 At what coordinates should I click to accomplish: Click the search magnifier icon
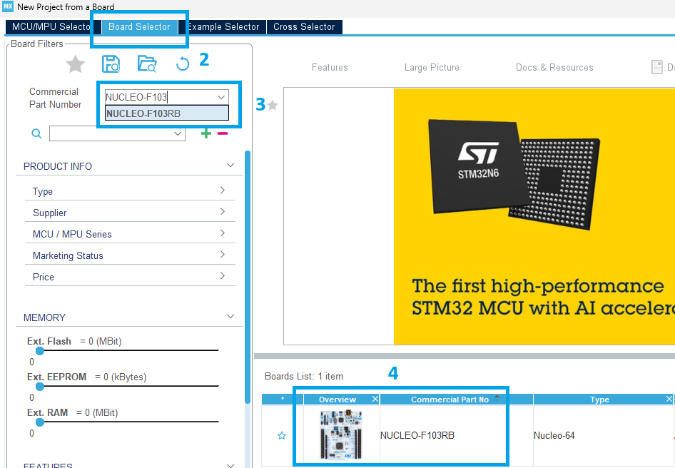pyautogui.click(x=36, y=133)
